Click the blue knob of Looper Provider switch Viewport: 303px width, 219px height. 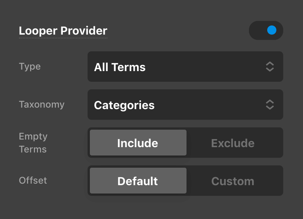coord(272,30)
